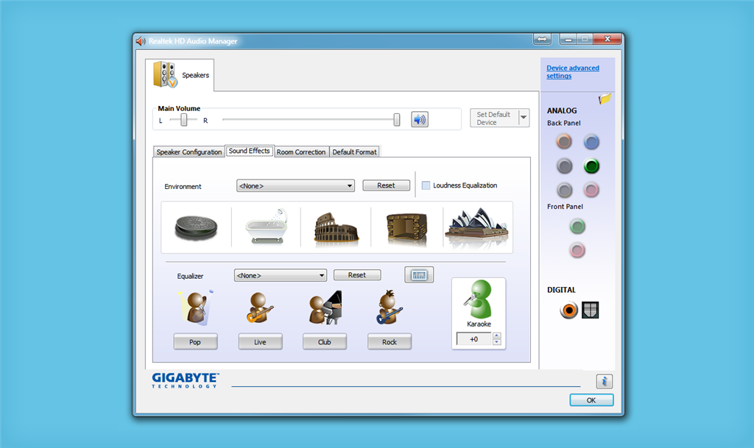
Task: Select the Sound Effects tab
Action: (x=249, y=151)
